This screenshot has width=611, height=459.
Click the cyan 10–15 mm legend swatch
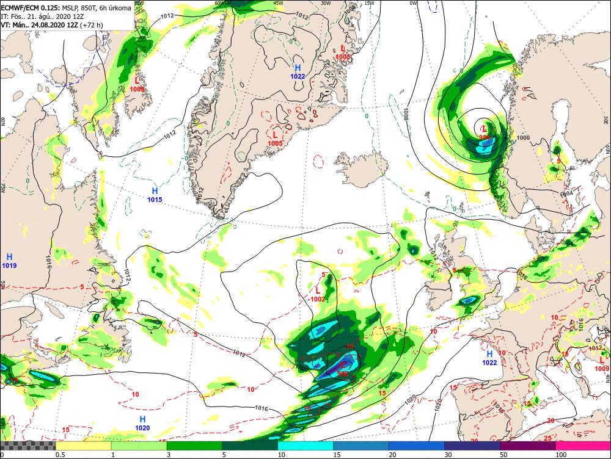(305, 446)
